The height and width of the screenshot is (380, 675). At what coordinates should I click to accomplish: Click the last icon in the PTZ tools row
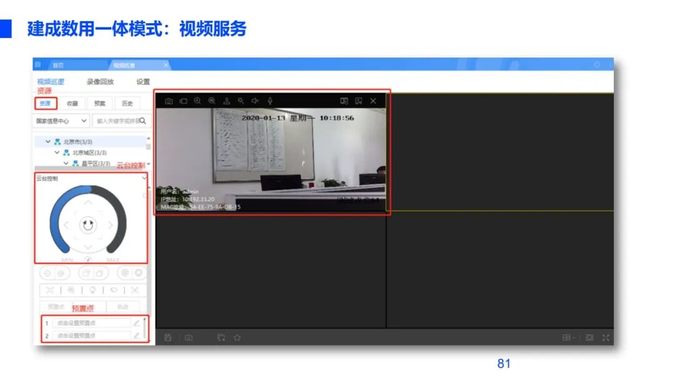[135, 290]
